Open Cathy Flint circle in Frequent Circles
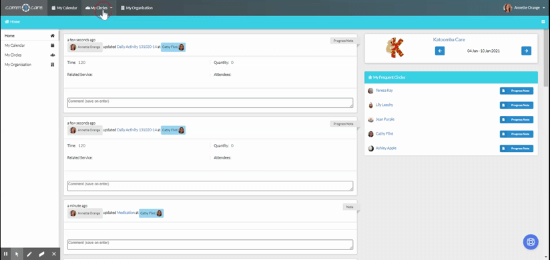550x260 pixels. pos(384,133)
